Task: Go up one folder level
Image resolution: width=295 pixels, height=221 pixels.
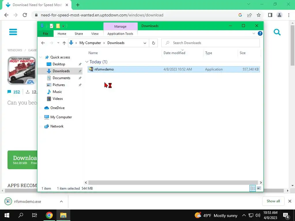Action: pos(64,43)
